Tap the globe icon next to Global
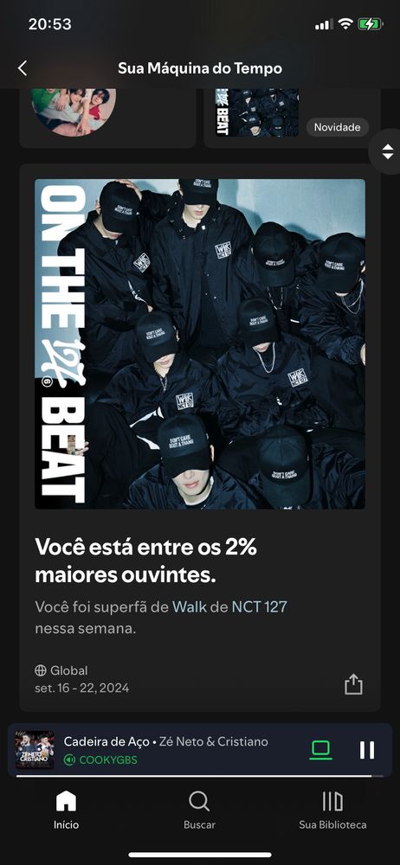The width and height of the screenshot is (400, 865). tap(41, 670)
